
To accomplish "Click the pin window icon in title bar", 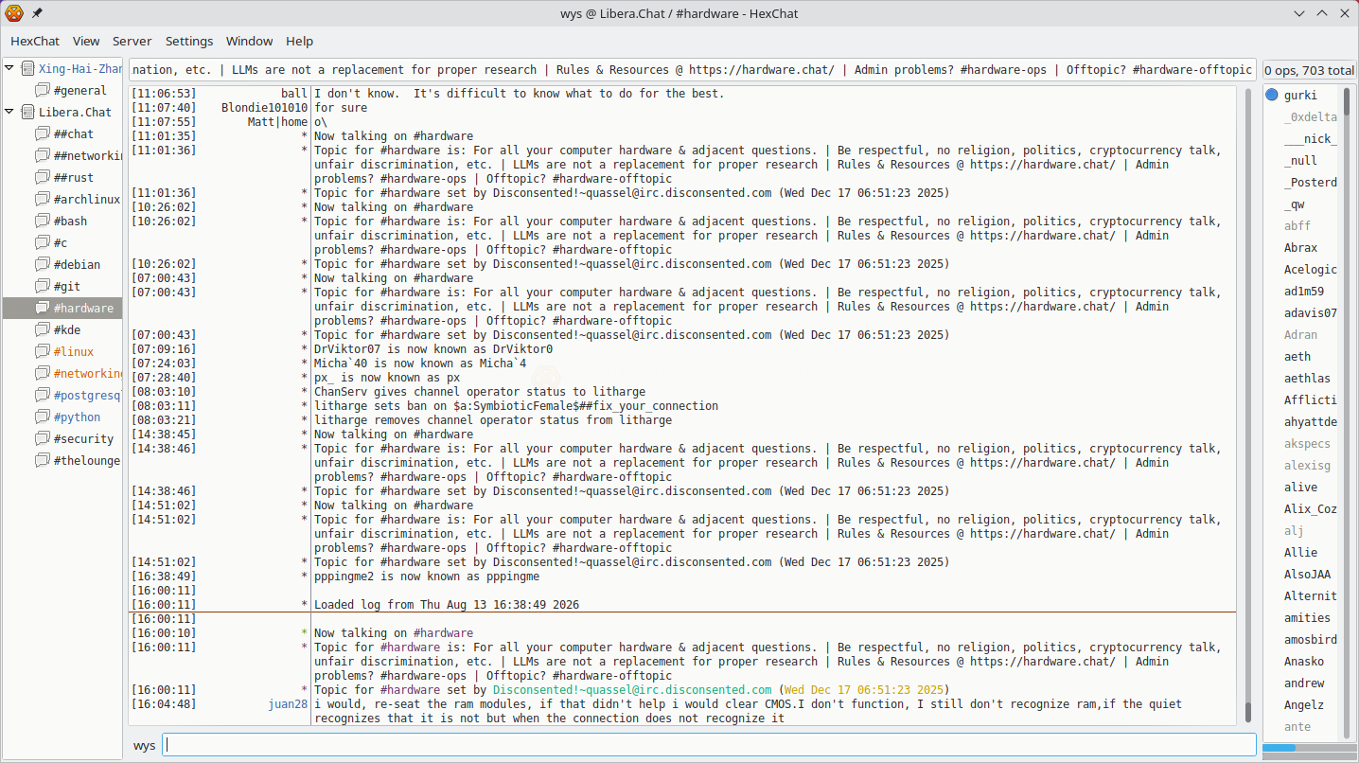I will (x=37, y=13).
